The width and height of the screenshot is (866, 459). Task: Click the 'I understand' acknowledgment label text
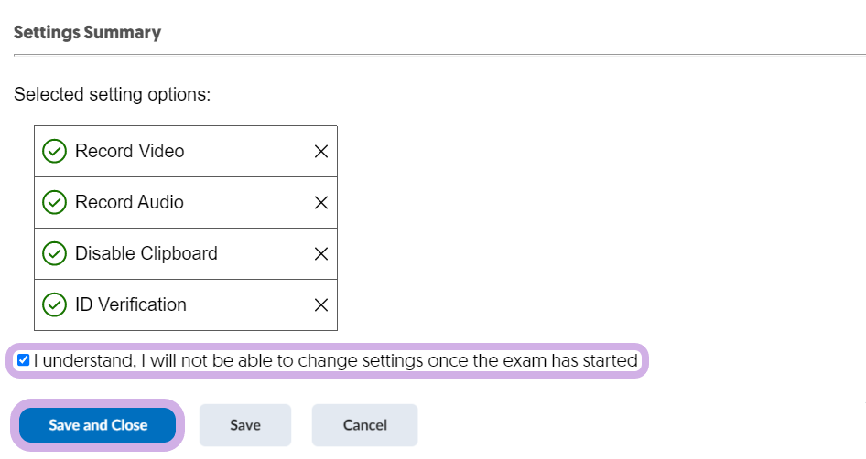coord(336,360)
